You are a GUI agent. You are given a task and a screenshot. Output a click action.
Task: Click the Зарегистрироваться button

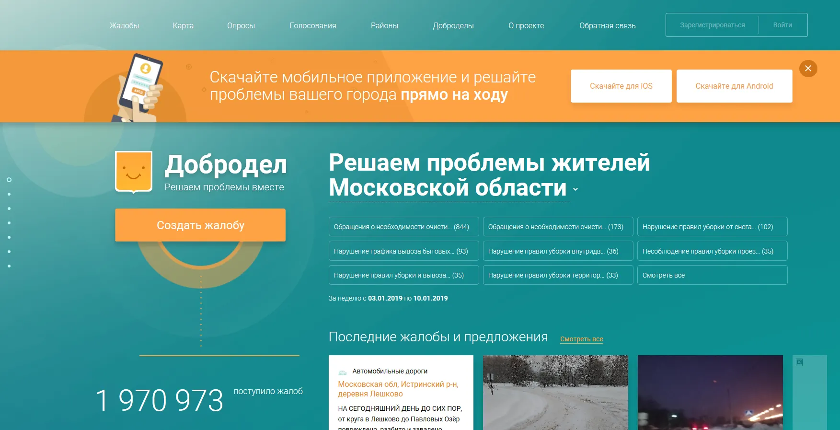(712, 25)
